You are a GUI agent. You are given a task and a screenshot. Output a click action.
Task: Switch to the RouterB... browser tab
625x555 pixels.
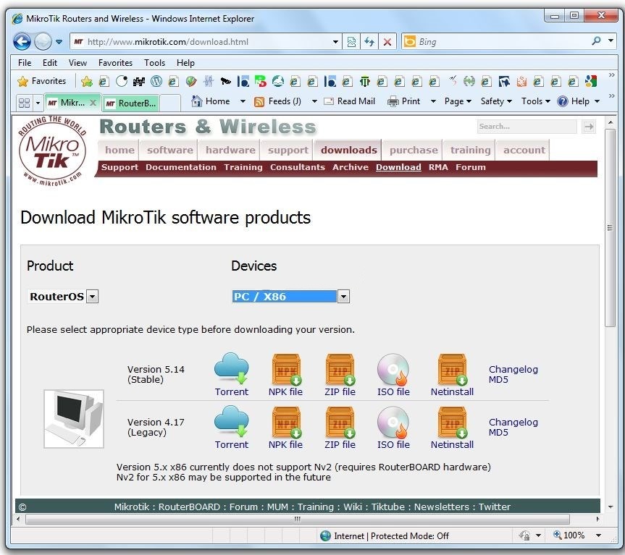click(x=131, y=103)
